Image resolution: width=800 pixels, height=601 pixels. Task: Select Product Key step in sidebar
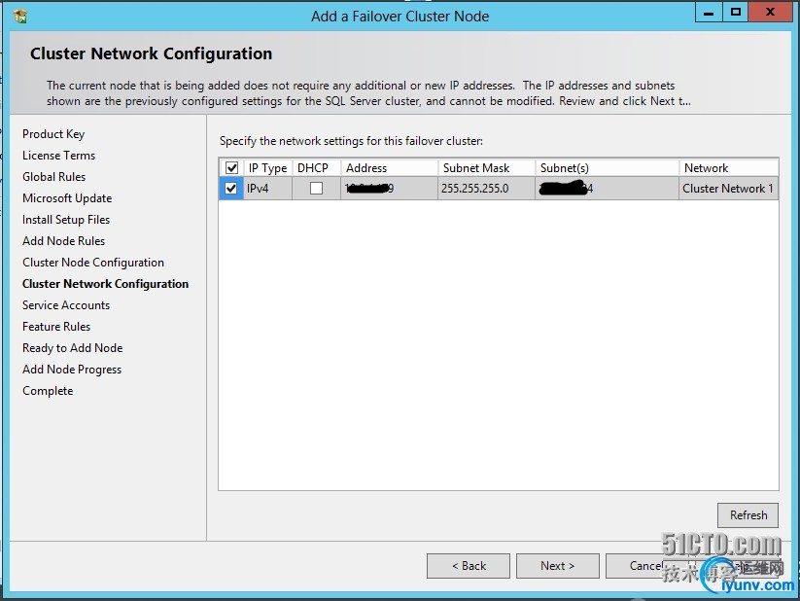[x=53, y=134]
